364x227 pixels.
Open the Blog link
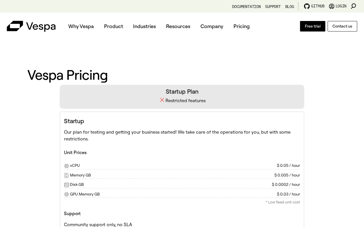point(289,7)
